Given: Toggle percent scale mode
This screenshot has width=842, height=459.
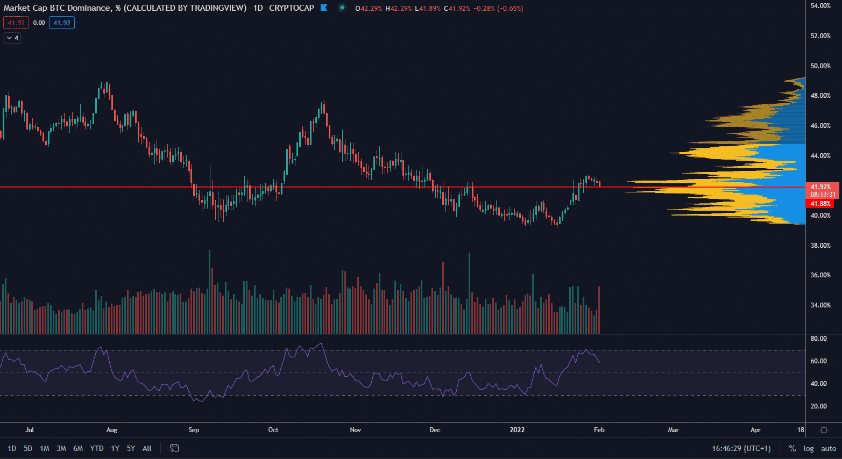Looking at the screenshot, I should [x=792, y=448].
